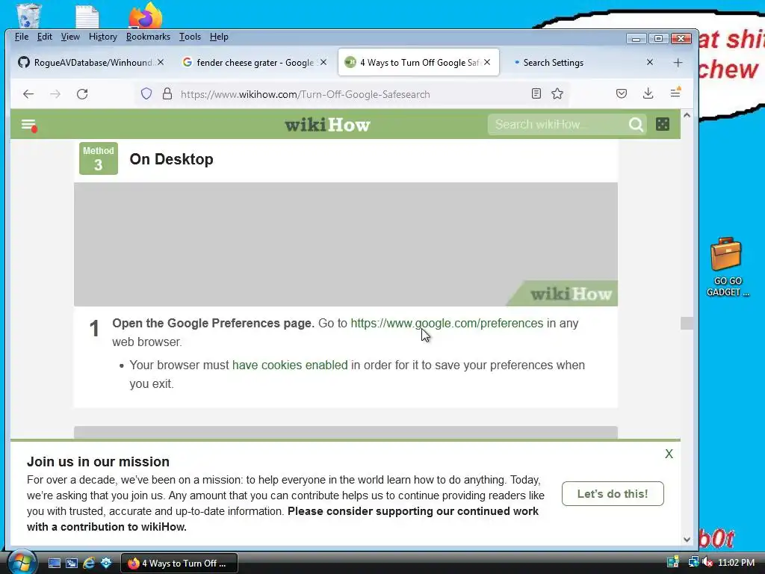Open the Bookmarks menu
Viewport: 765px width, 574px height.
(148, 37)
